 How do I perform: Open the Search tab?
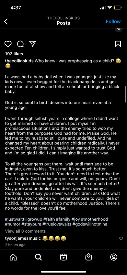pyautogui.click(x=38, y=257)
